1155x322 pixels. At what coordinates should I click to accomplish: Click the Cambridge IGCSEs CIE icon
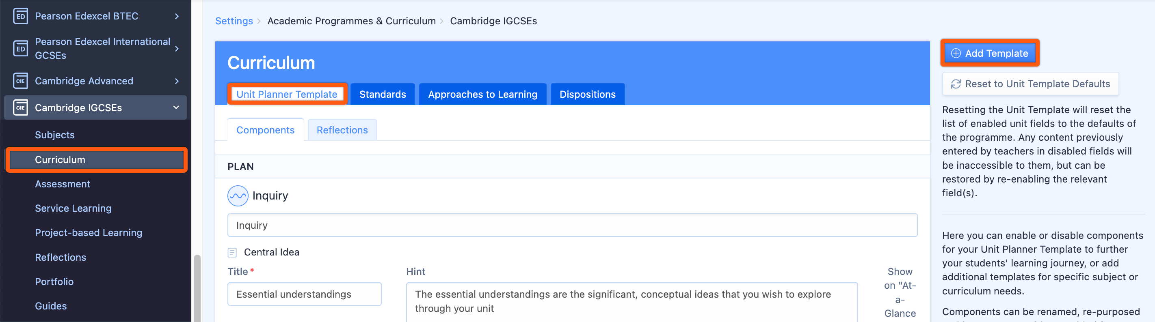[x=20, y=107]
